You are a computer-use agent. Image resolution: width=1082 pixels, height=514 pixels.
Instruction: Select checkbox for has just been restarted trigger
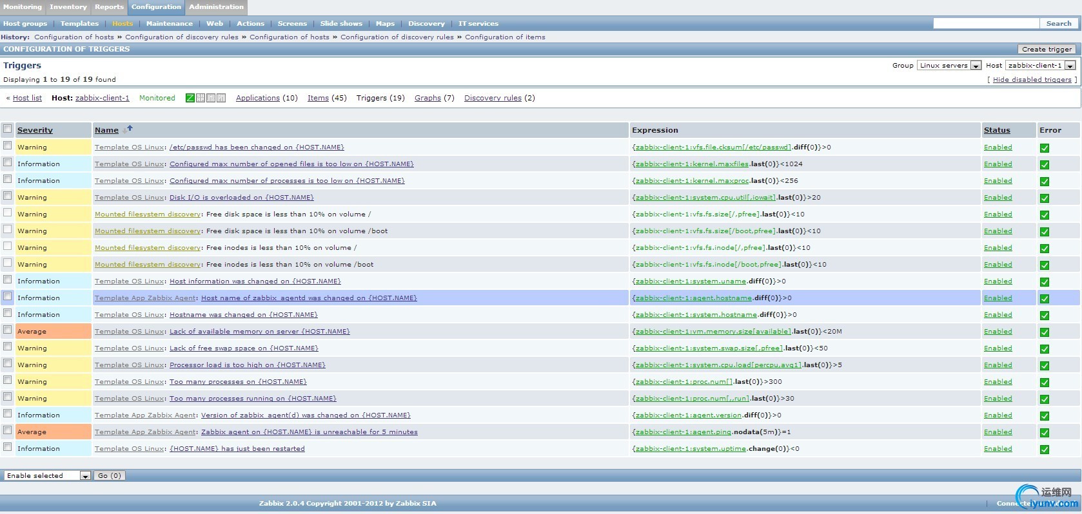point(8,447)
